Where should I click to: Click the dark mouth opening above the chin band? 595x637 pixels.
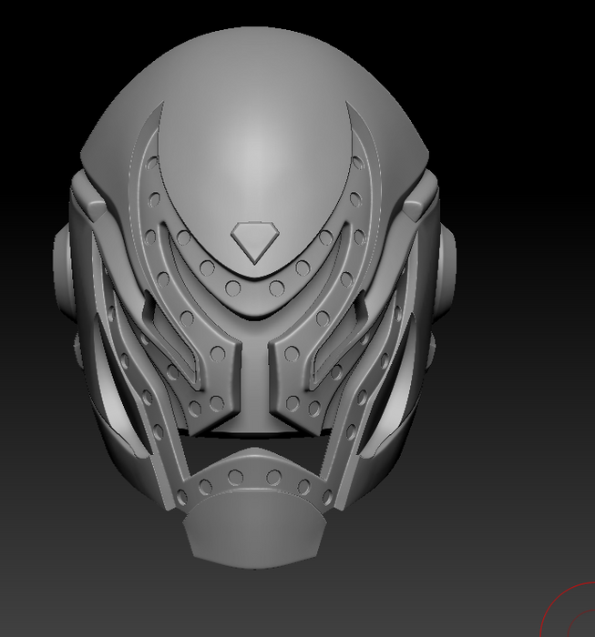(255, 443)
